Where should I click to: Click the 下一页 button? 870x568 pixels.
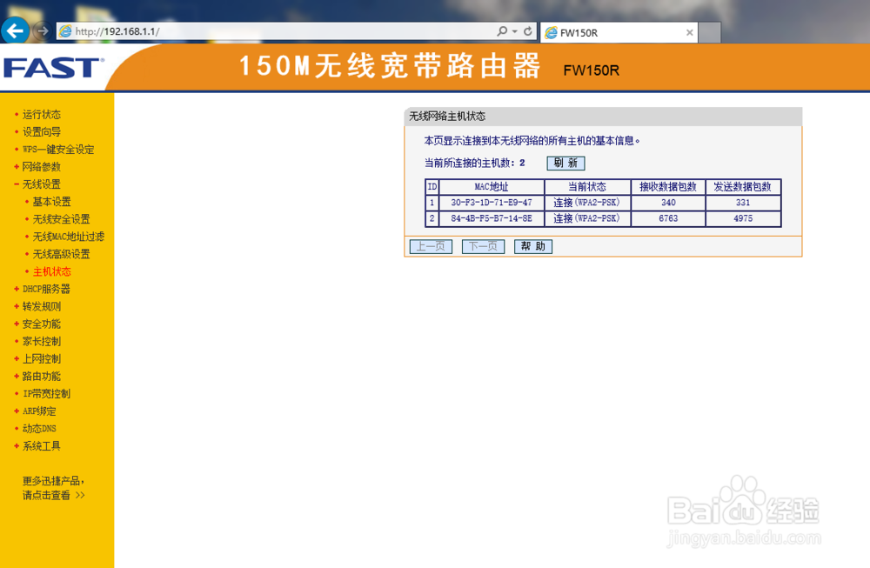(482, 246)
